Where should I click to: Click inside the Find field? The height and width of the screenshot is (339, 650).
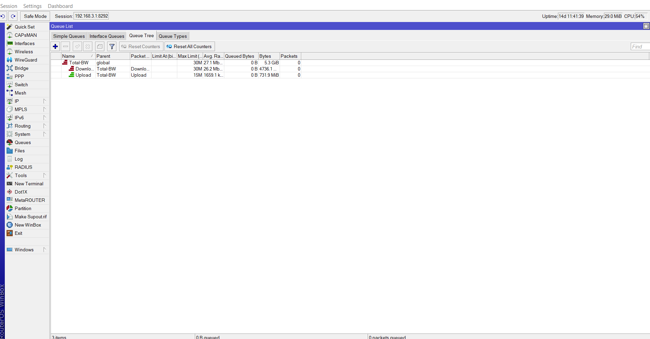pos(639,46)
